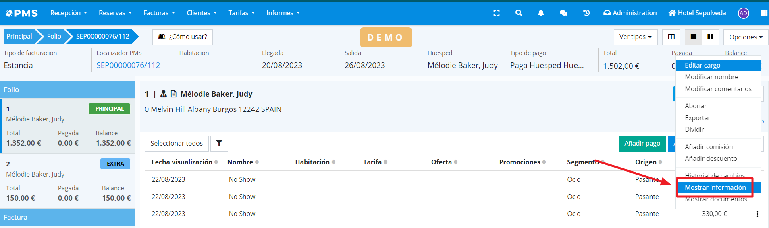Open the apps grid icon
This screenshot has width=769, height=228.
763,13
